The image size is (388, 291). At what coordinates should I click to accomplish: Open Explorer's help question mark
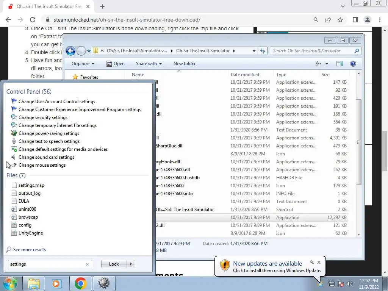tap(353, 64)
